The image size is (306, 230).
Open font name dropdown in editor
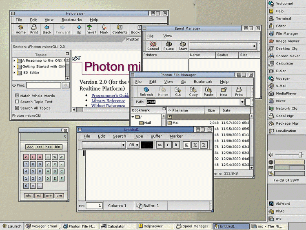123,145
